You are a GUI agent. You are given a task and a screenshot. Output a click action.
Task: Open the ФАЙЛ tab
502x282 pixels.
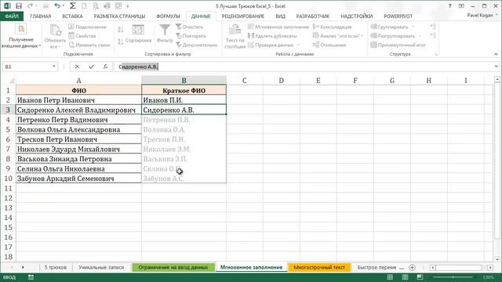(x=12, y=16)
